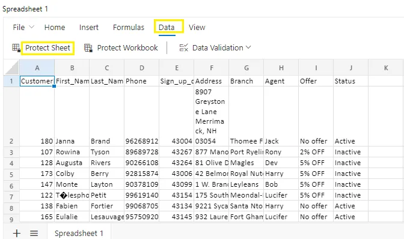Select the Santa Nto branch cell
The image size is (404, 239).
click(246, 206)
